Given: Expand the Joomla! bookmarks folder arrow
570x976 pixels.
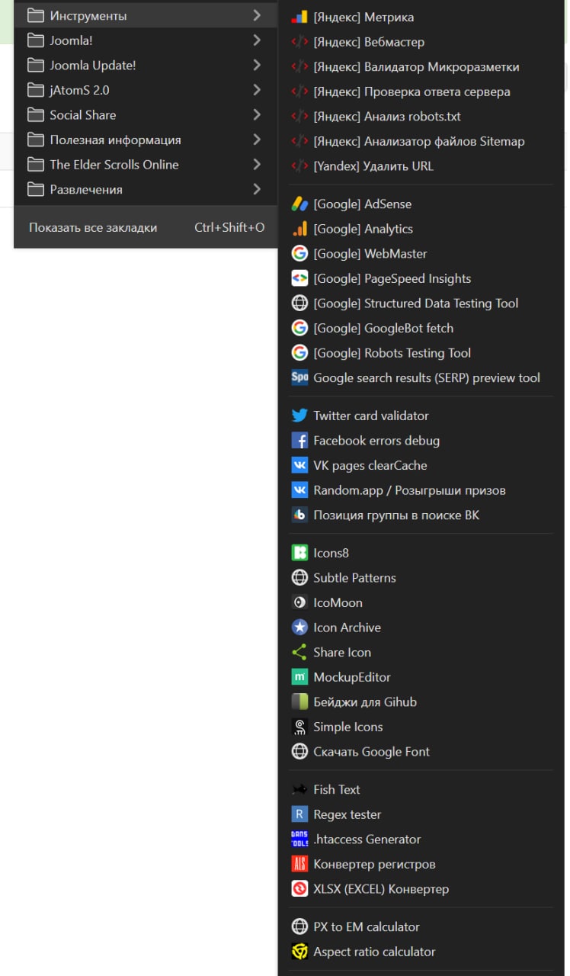Looking at the screenshot, I should click(x=257, y=40).
